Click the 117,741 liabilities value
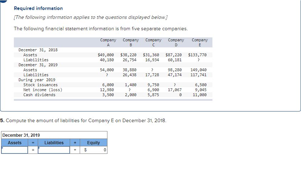 pyautogui.click(x=199, y=75)
